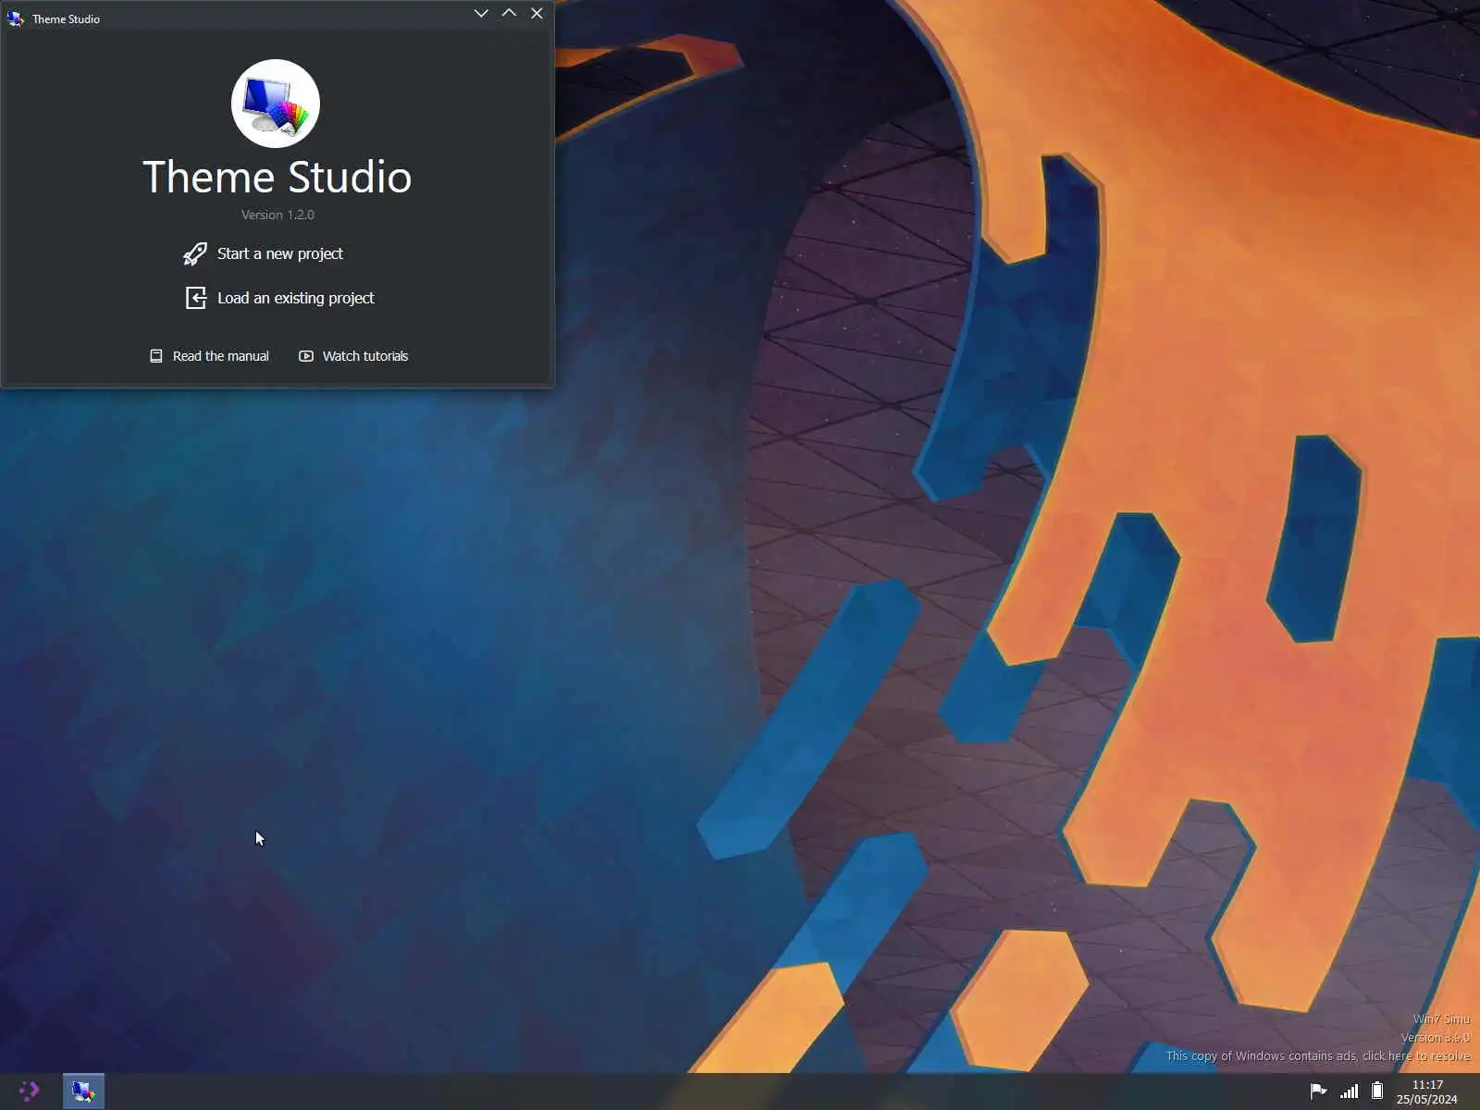This screenshot has height=1110, width=1480.
Task: Click the date 25/05/2024 in the tray
Action: tap(1427, 1100)
